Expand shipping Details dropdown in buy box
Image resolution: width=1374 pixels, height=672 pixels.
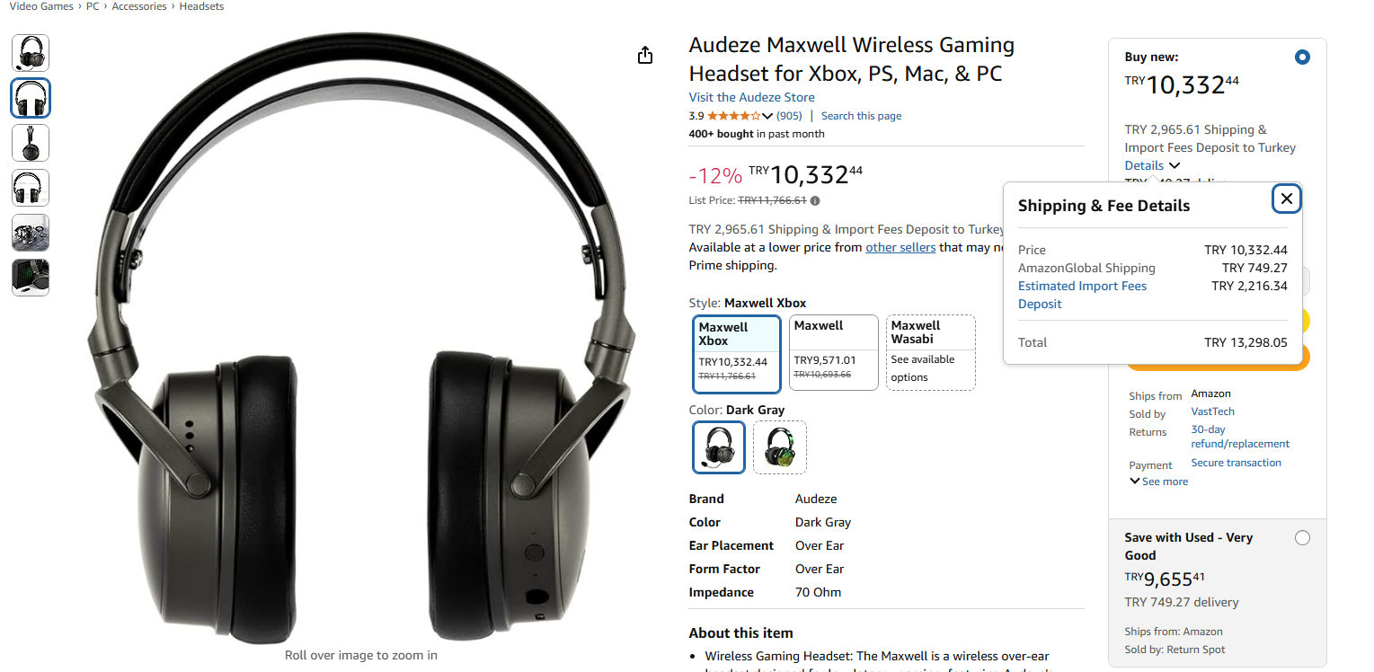[x=1152, y=165]
